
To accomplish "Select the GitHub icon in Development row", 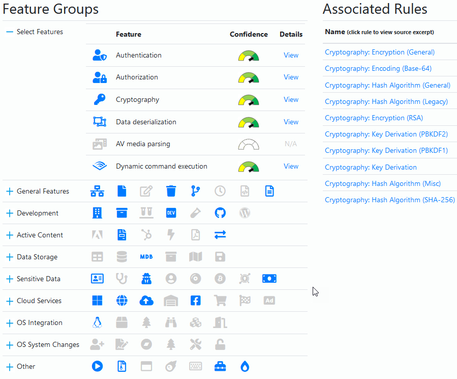I will tap(220, 213).
